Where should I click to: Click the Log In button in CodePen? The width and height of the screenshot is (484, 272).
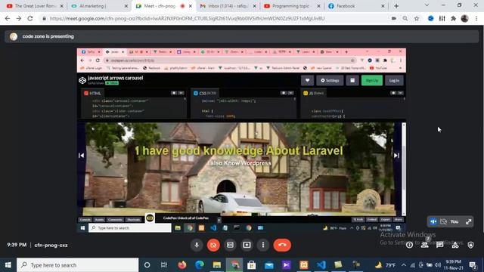[394, 81]
